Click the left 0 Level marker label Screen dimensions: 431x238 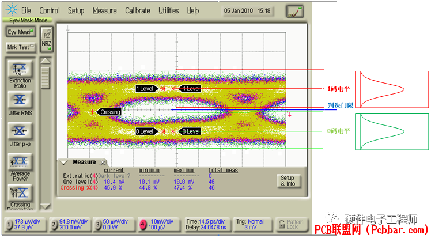point(146,131)
